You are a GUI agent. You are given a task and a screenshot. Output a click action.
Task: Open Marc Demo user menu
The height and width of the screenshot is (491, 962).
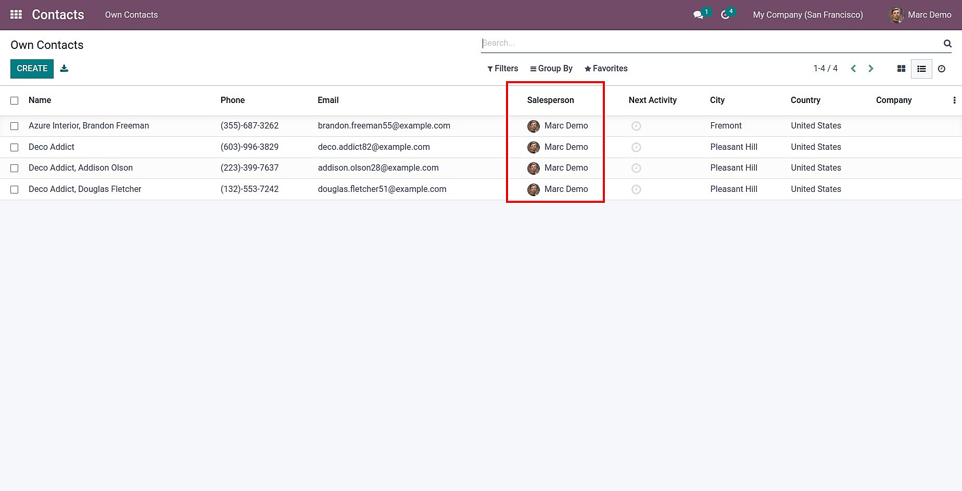[920, 15]
